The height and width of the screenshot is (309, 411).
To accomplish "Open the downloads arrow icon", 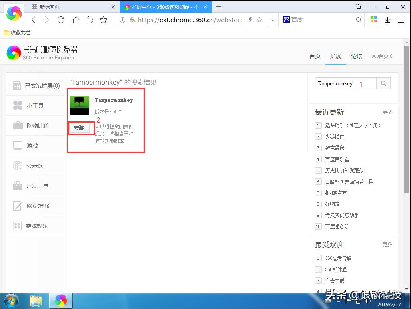I will tap(387, 20).
